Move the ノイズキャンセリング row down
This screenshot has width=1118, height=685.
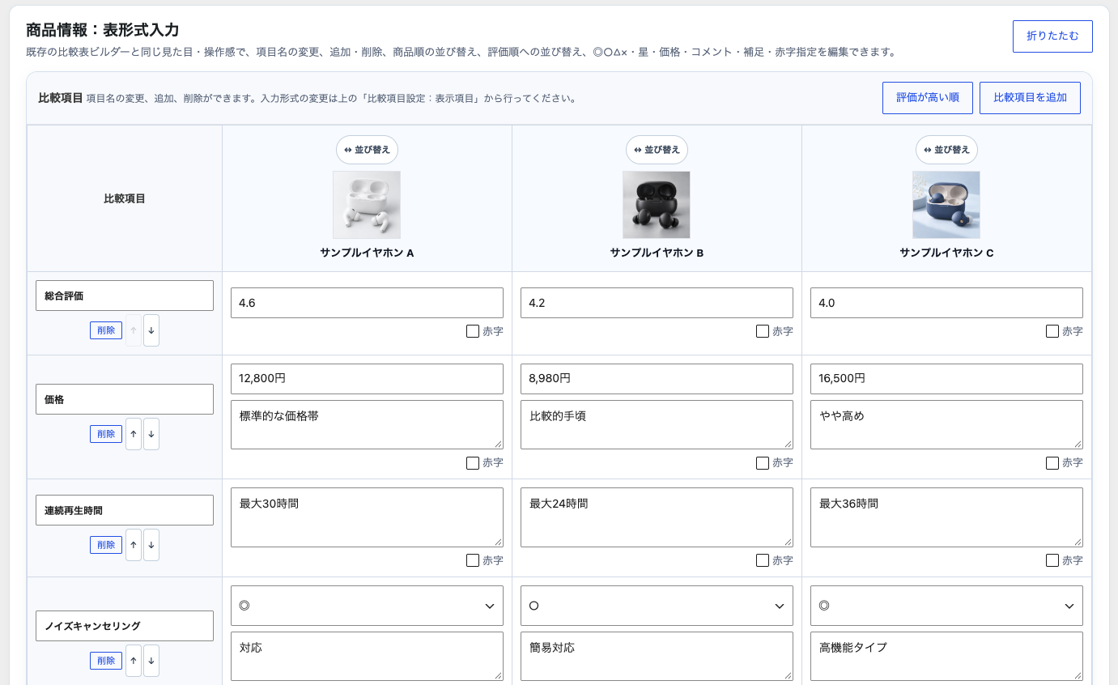click(x=151, y=661)
